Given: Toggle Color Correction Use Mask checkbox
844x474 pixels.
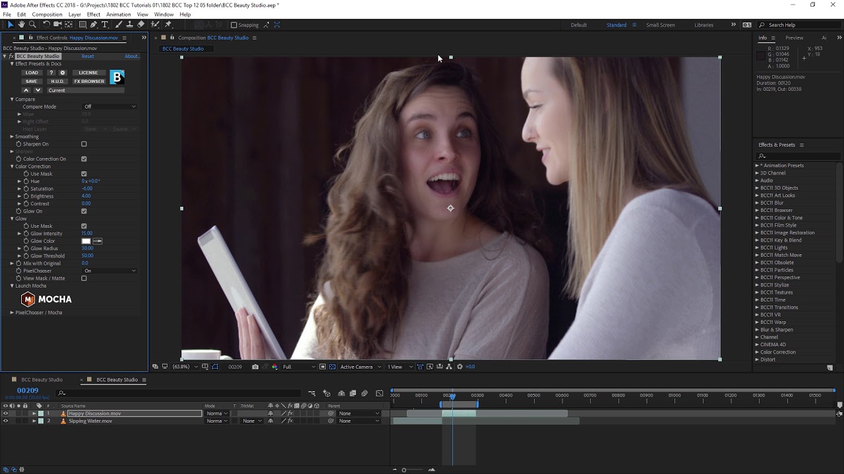Looking at the screenshot, I should 84,174.
